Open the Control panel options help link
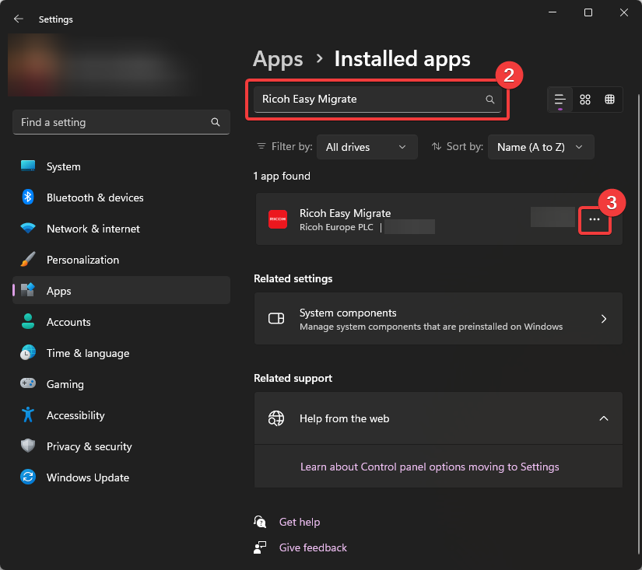 coord(430,467)
